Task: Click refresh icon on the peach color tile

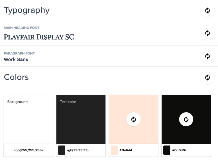Action: click(134, 119)
